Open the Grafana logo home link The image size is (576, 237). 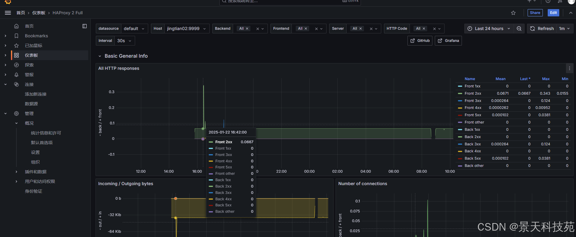coord(8,2)
